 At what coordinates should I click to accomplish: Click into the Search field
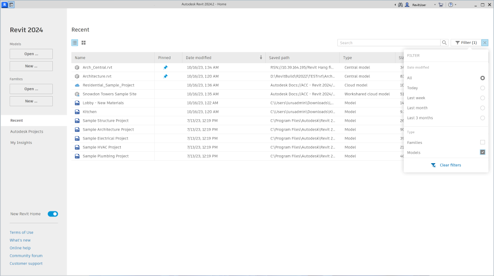(389, 43)
